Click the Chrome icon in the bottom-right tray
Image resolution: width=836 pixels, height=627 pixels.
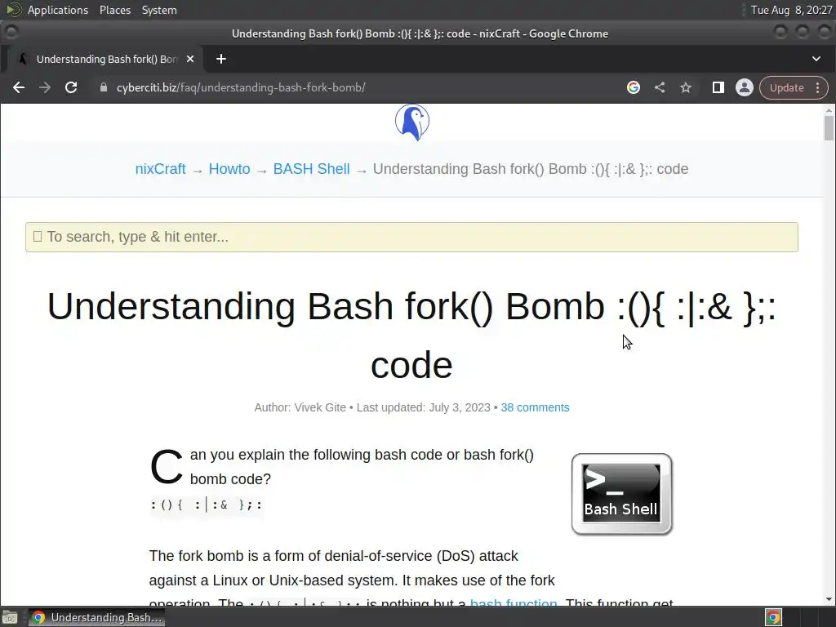[774, 617]
